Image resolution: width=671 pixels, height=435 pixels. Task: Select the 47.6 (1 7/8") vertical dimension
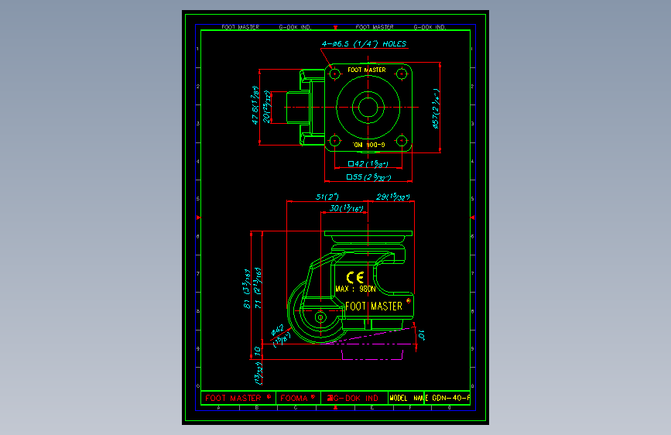[x=255, y=105]
